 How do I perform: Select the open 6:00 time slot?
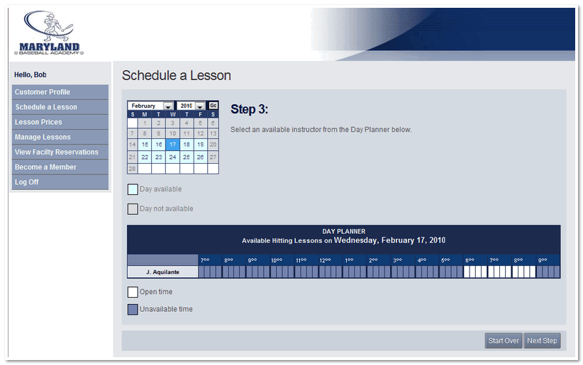(x=475, y=271)
